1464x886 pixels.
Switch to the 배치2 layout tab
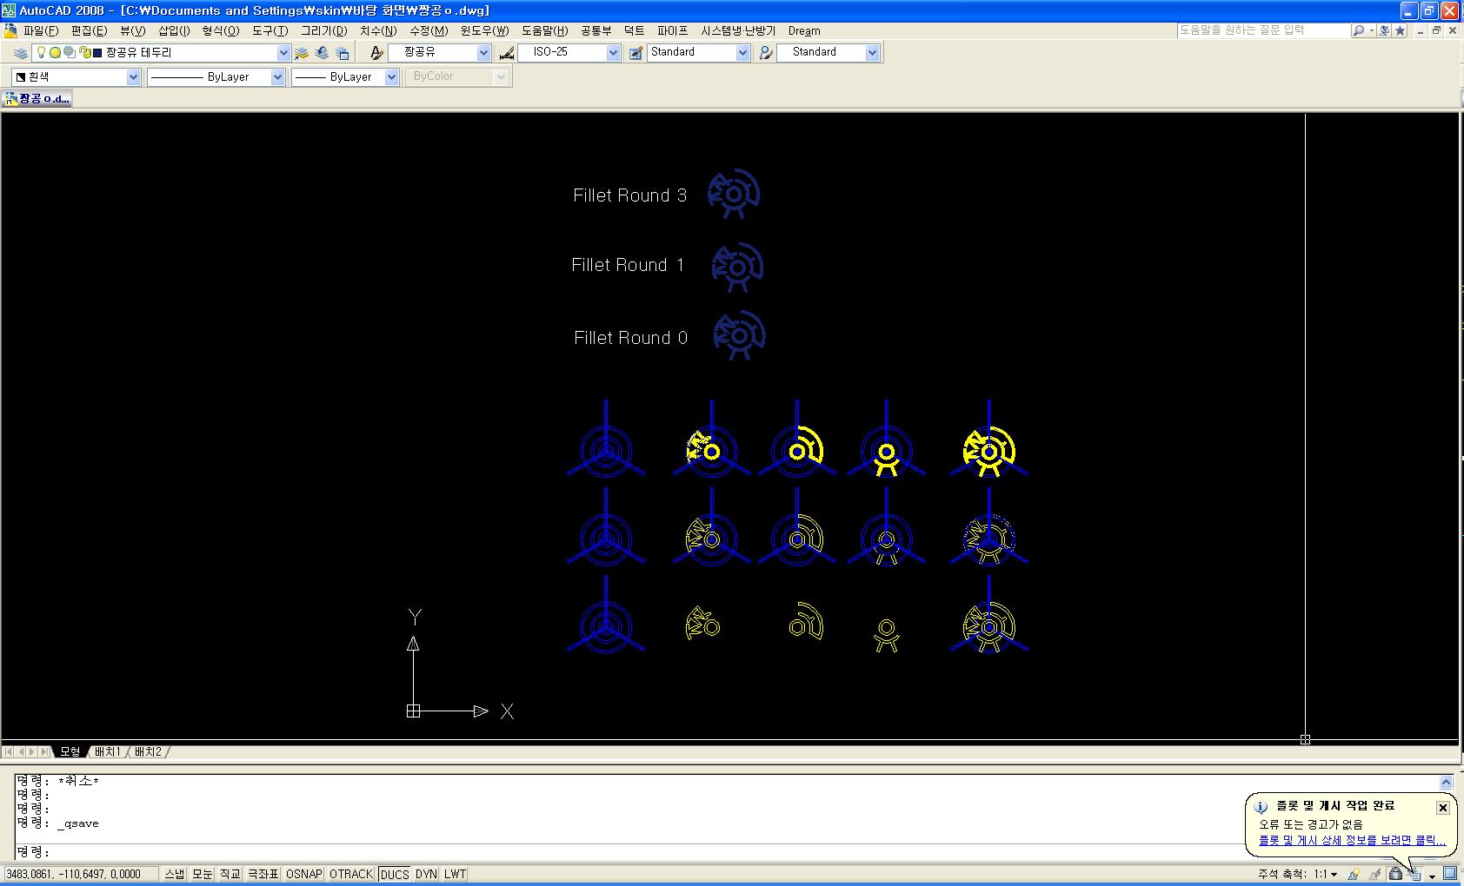(148, 751)
